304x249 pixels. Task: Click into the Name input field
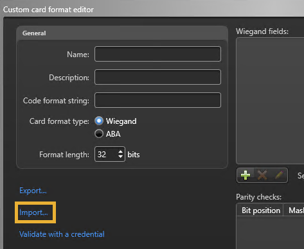pos(157,54)
